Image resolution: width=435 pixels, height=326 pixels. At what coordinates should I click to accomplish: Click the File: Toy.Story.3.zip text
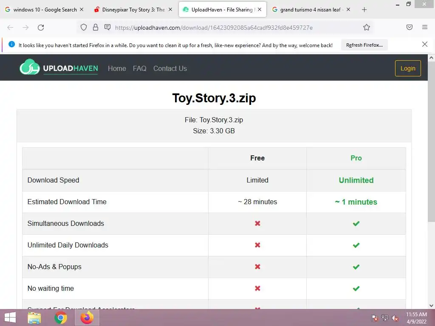214,120
